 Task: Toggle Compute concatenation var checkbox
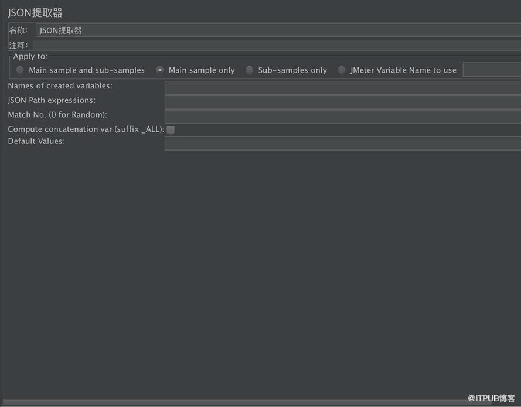[171, 129]
